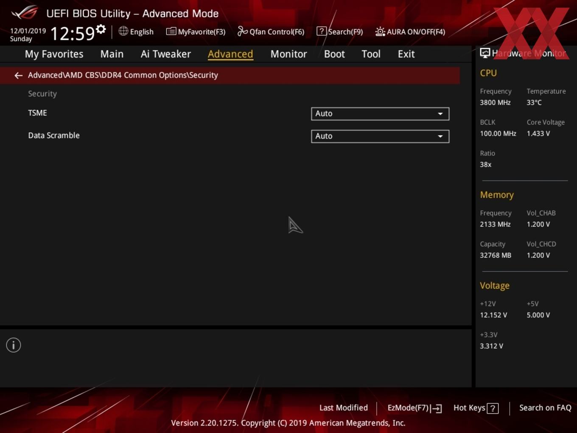Click the Voltage section heading
The height and width of the screenshot is (433, 577).
click(495, 286)
